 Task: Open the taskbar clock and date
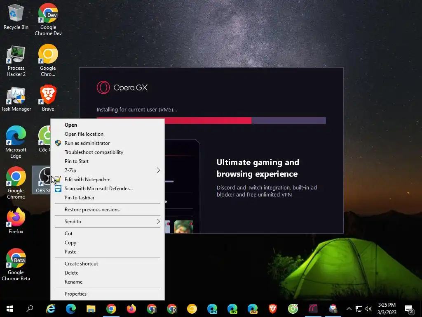(387, 309)
